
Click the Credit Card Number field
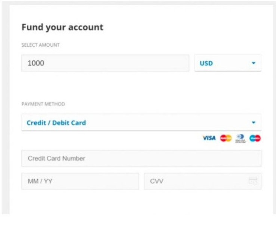pos(141,158)
